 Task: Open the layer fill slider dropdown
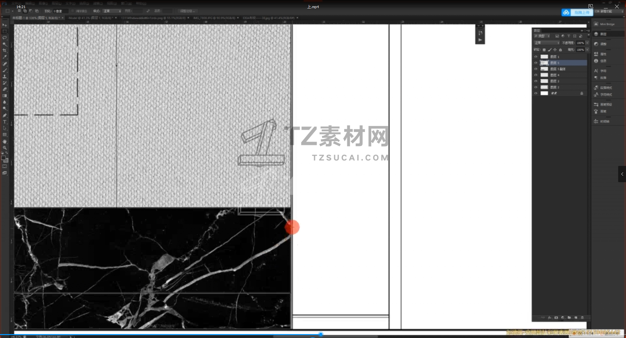pos(587,50)
